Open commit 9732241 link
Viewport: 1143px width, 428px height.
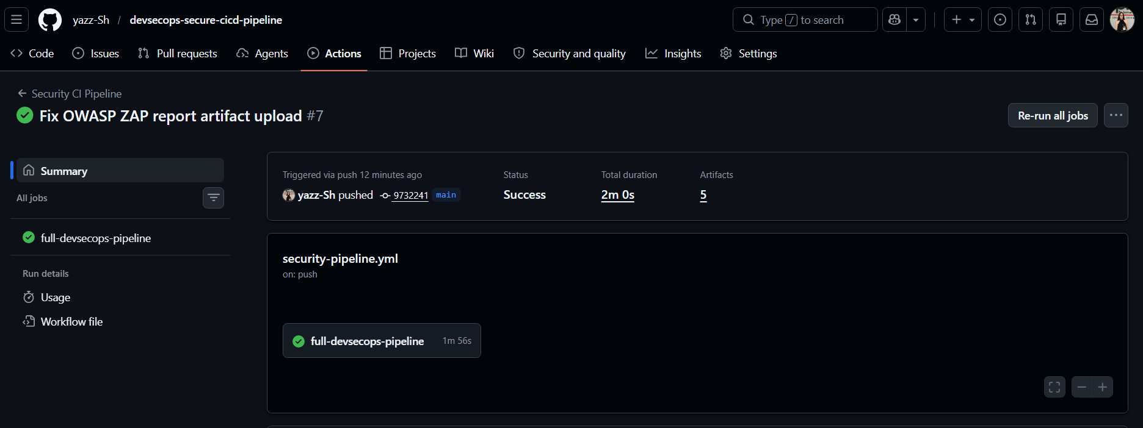click(410, 195)
